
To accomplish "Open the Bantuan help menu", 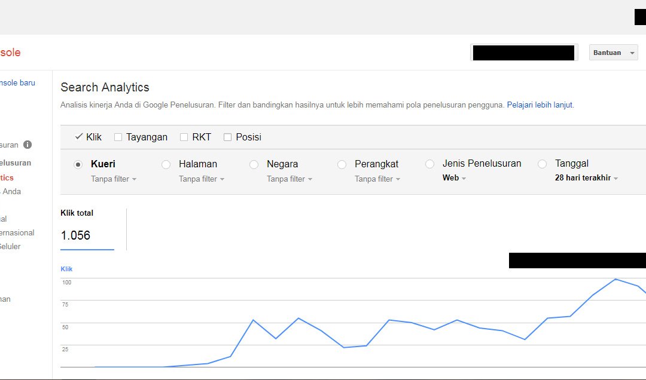I will [614, 53].
